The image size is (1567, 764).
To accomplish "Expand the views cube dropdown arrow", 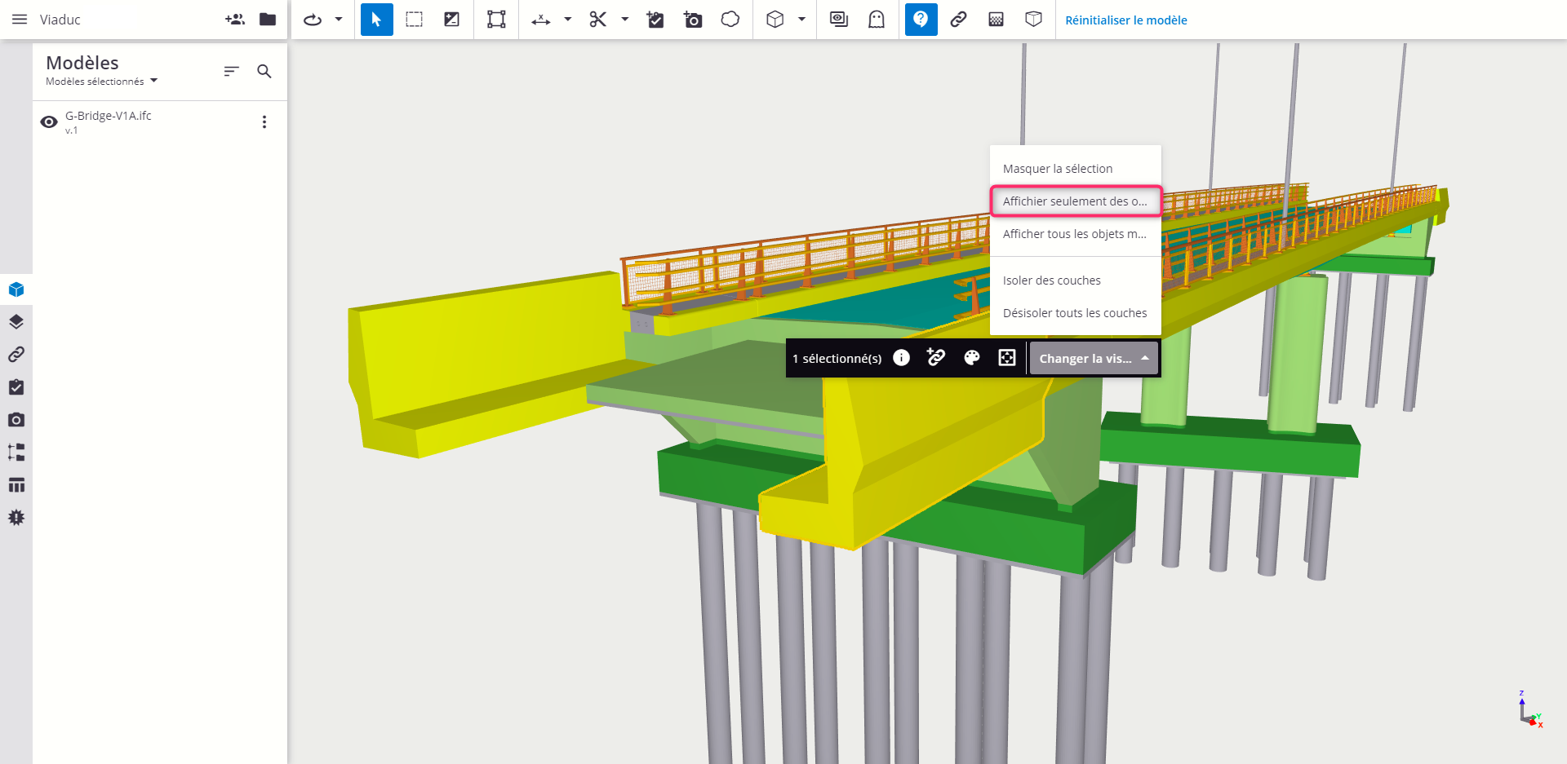I will [x=801, y=20].
